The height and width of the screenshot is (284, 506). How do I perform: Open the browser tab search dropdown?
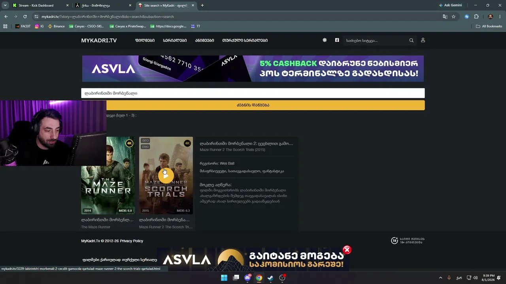(5, 5)
